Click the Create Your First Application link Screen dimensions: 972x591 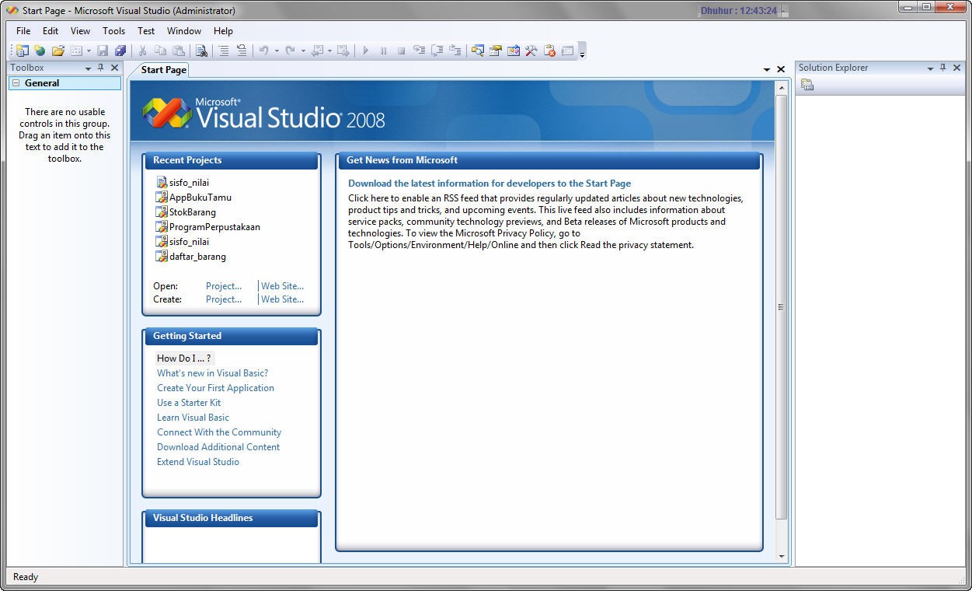point(215,388)
